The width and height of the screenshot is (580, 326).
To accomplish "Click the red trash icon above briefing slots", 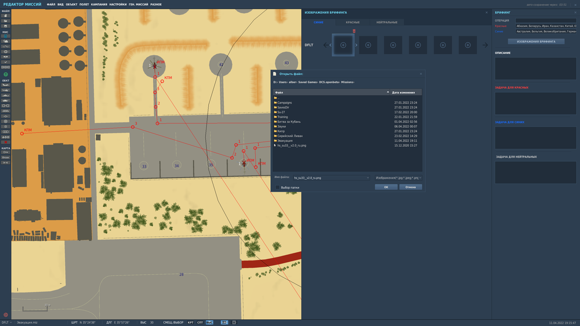I will pyautogui.click(x=354, y=31).
